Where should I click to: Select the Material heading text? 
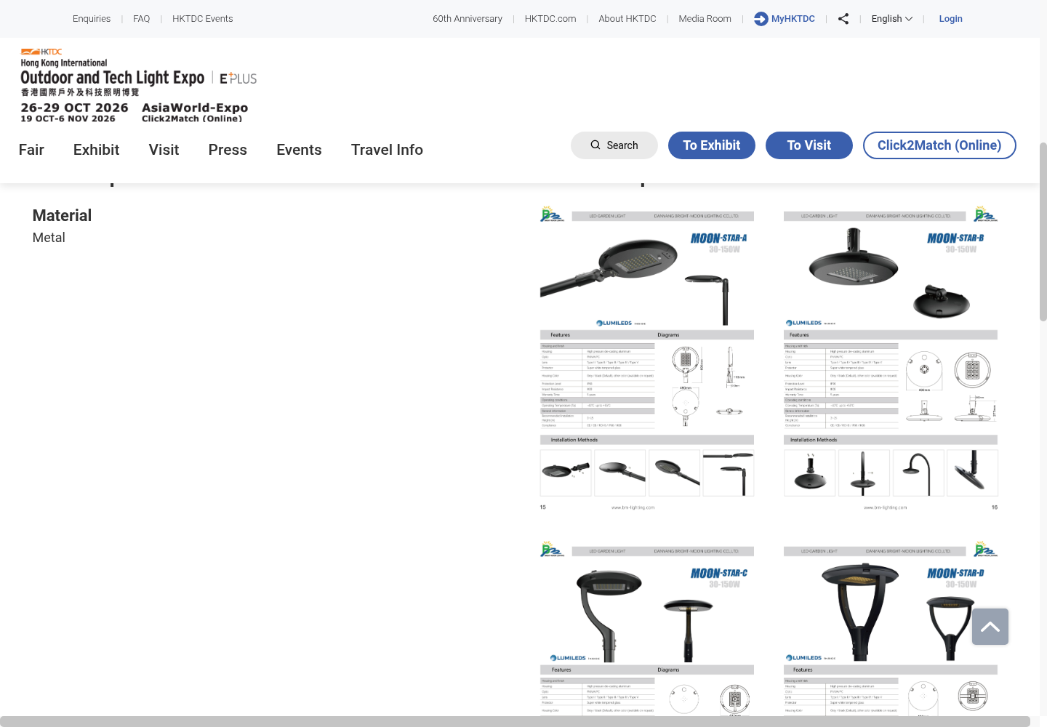62,216
